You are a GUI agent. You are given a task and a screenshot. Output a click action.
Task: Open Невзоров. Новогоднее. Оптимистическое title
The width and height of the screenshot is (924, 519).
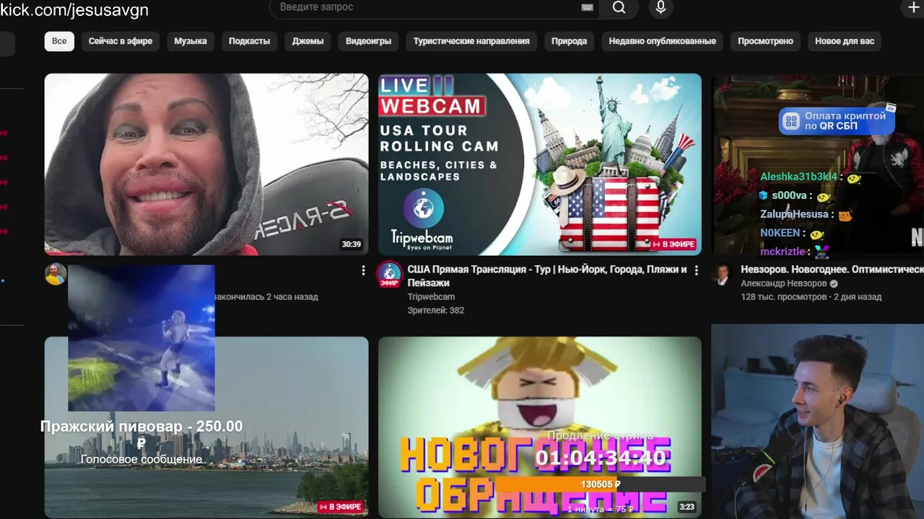pyautogui.click(x=832, y=270)
